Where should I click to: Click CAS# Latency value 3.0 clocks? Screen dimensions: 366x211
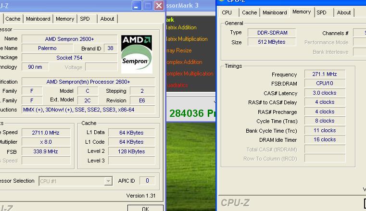pos(325,93)
